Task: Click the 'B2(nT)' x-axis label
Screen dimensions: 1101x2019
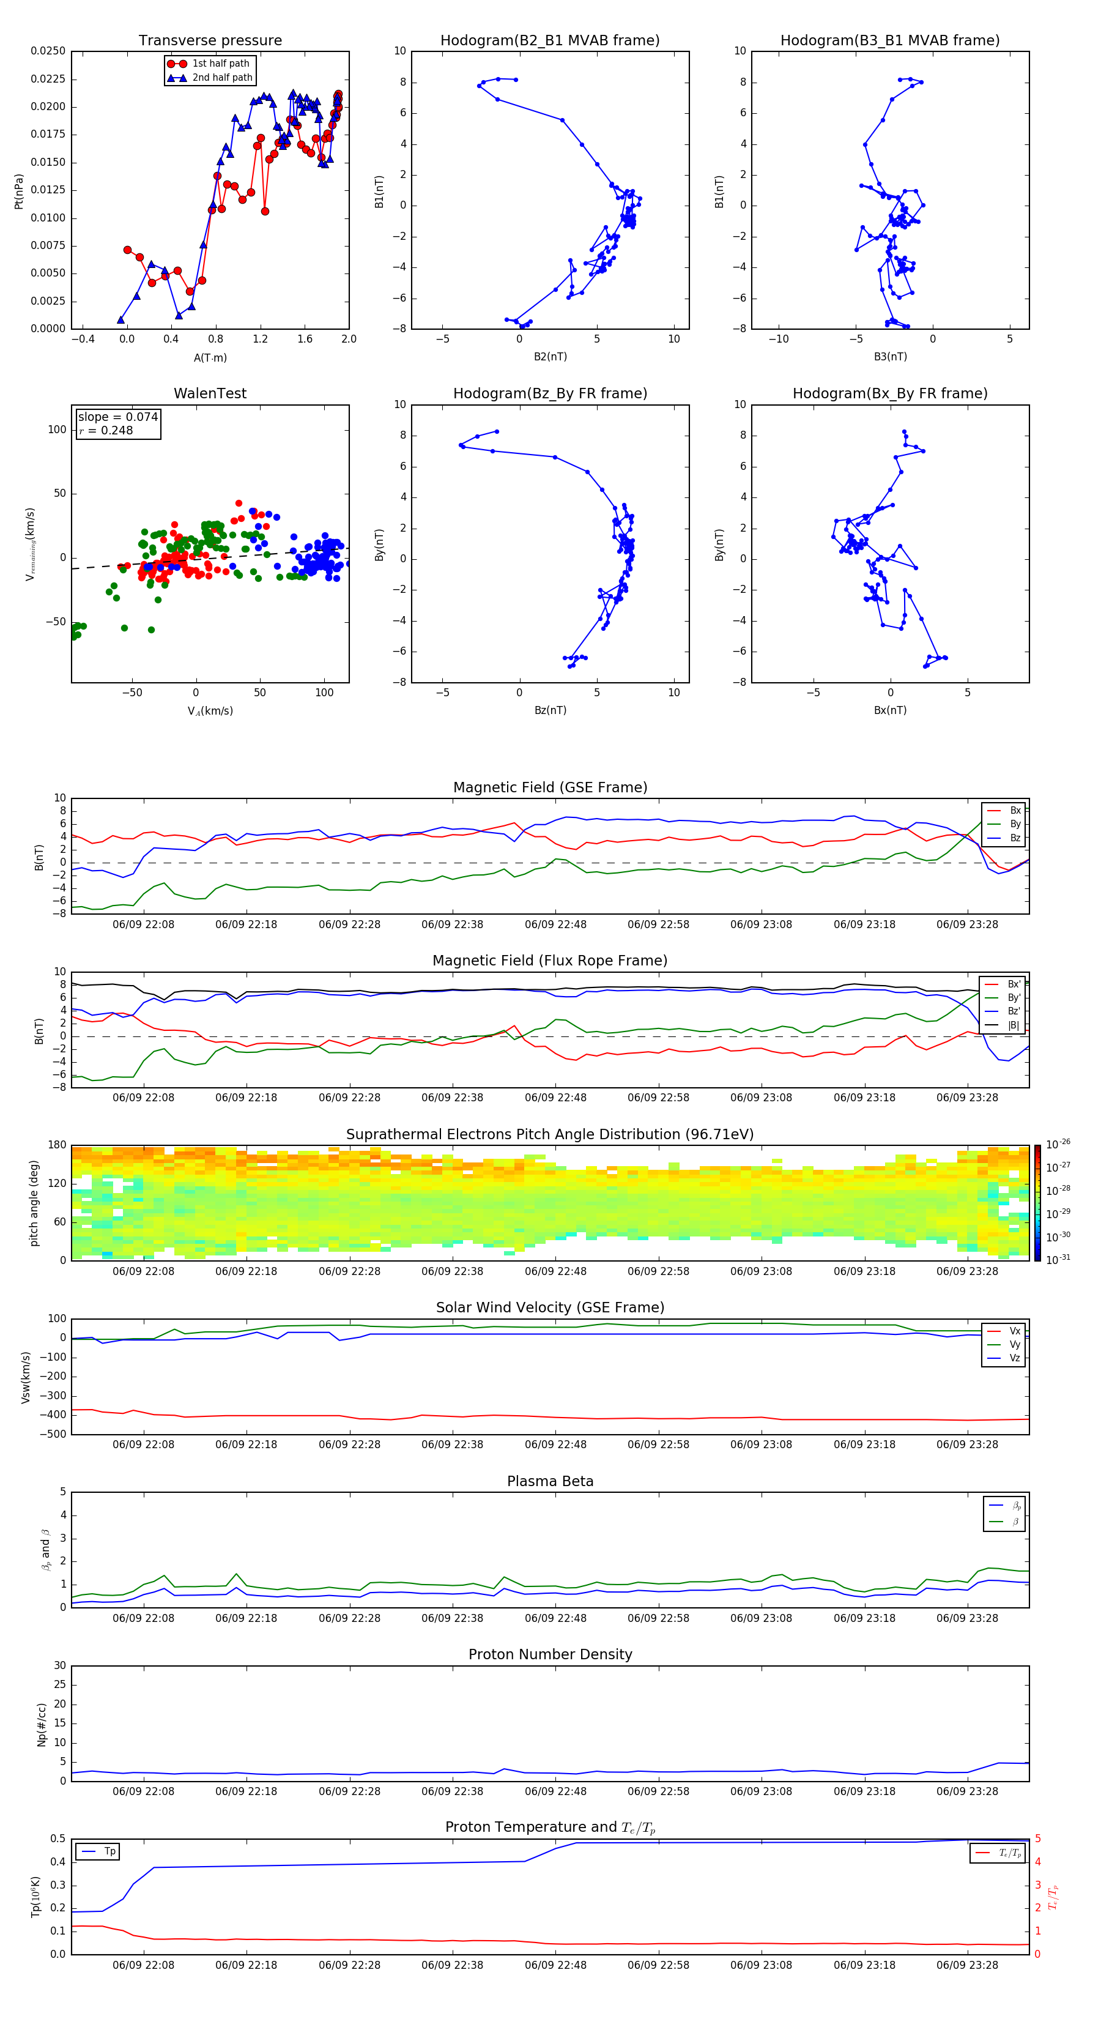Action: [x=550, y=357]
